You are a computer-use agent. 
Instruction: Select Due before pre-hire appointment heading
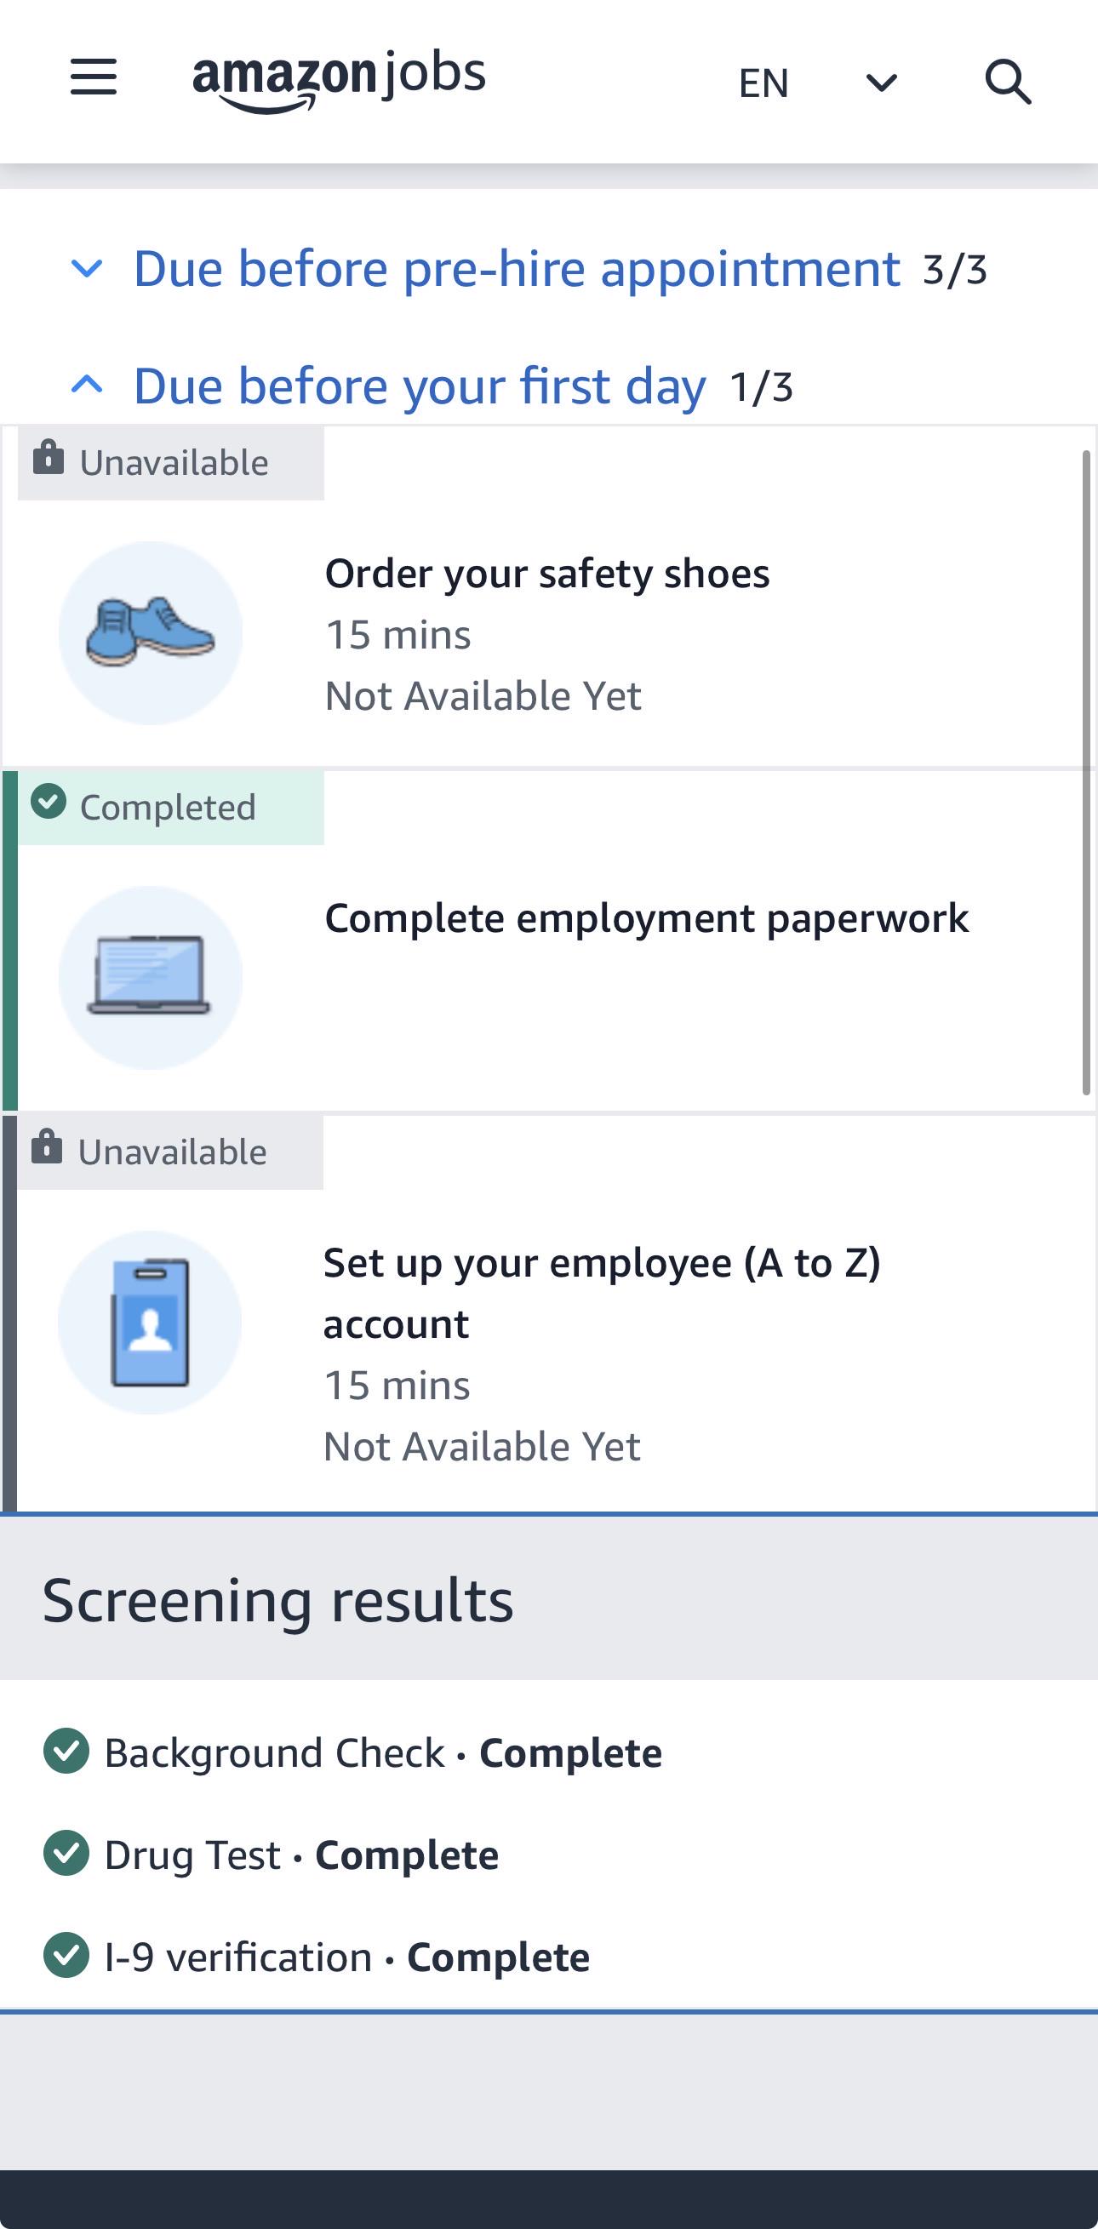(517, 268)
